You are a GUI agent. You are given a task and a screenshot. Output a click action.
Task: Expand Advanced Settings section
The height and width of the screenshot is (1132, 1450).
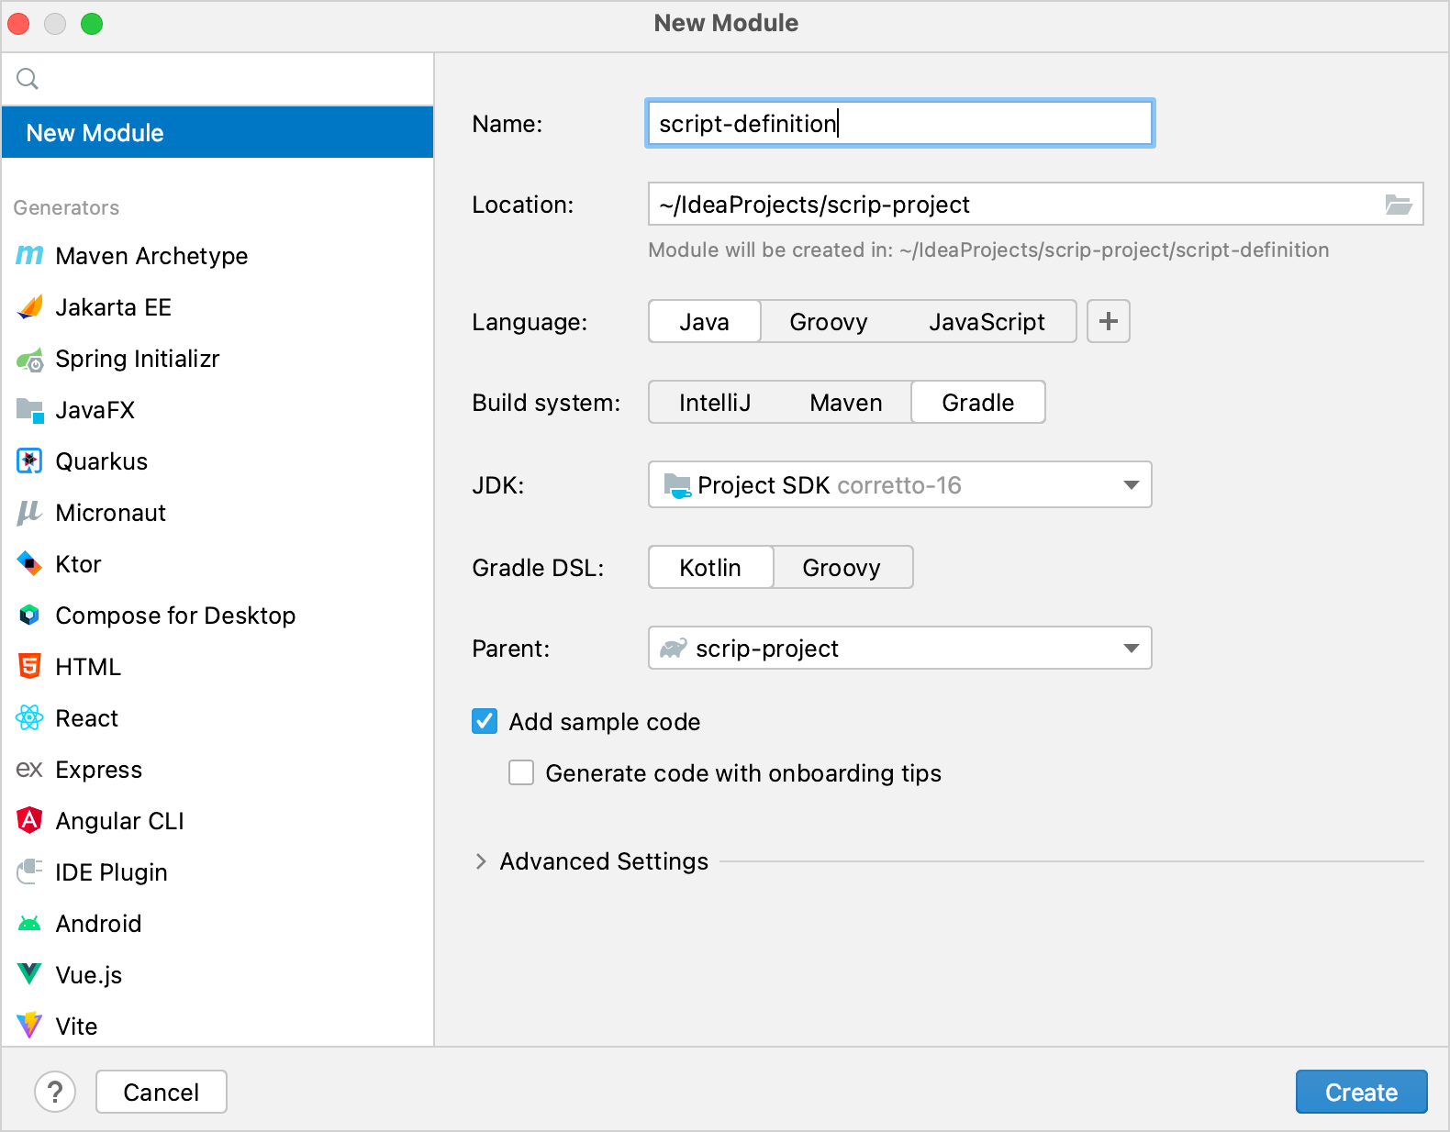pos(481,861)
